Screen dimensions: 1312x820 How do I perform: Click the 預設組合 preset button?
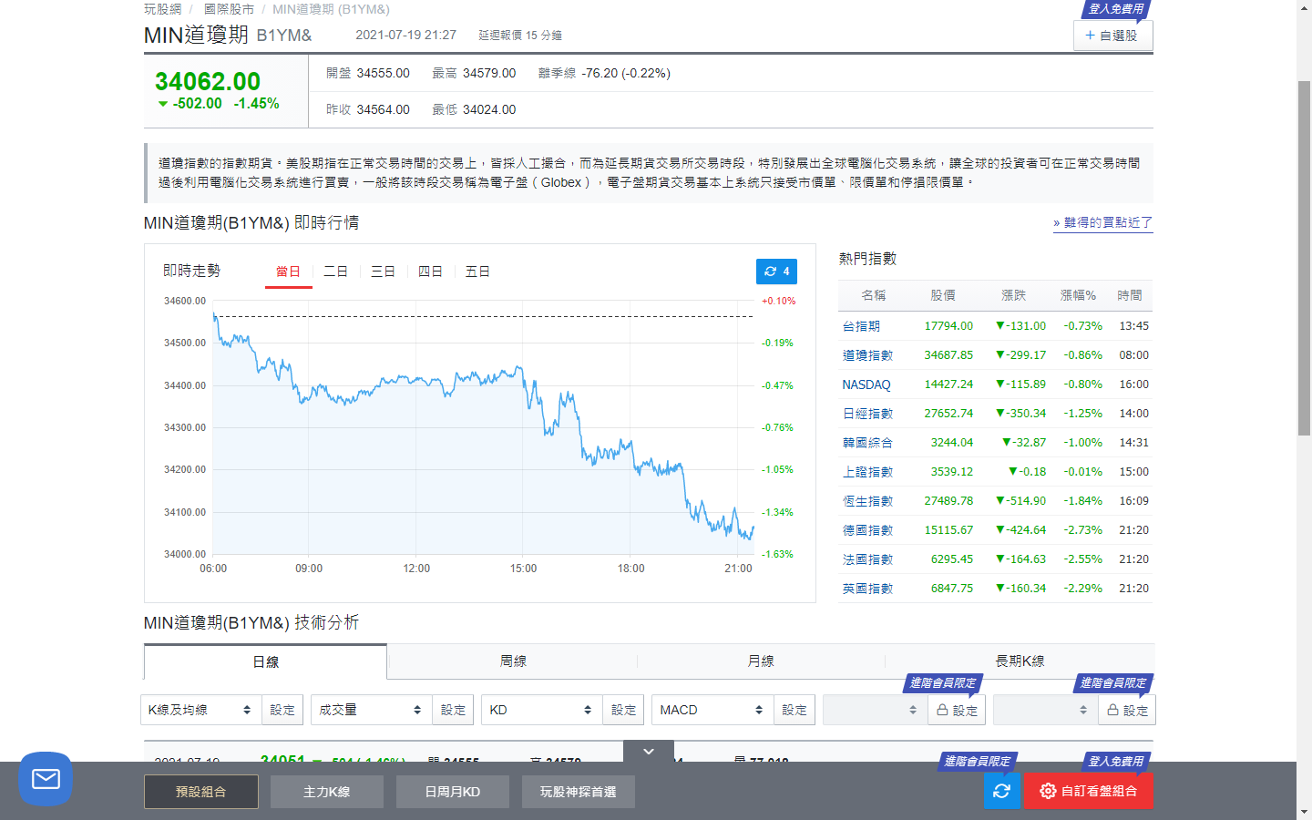tap(201, 792)
